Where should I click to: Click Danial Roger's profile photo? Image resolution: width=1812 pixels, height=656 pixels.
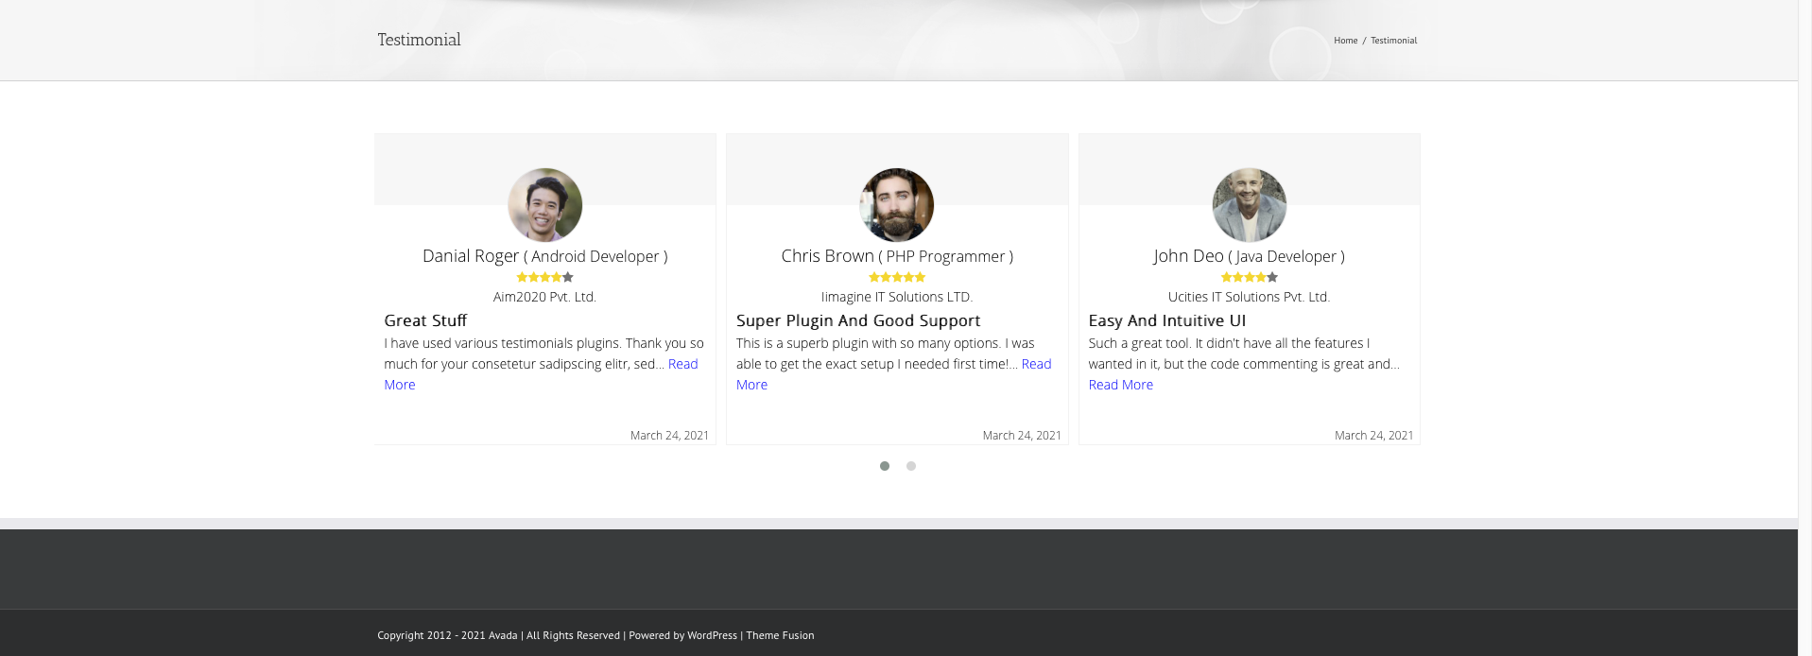point(544,205)
